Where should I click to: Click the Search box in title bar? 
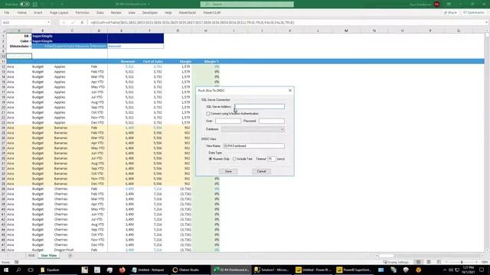247,4
